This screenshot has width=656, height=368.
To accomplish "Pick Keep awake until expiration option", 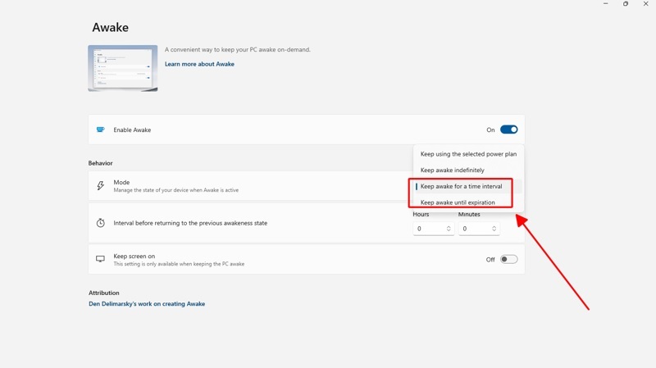I will 458,202.
